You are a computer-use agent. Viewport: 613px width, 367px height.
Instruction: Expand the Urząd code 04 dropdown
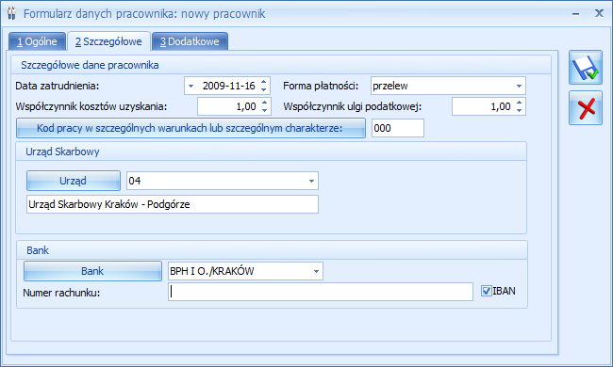coord(311,181)
